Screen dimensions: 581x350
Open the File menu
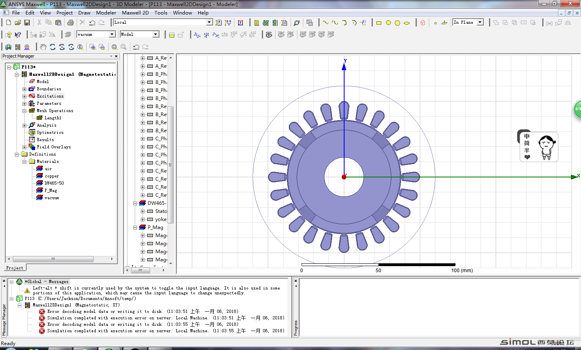pos(16,12)
